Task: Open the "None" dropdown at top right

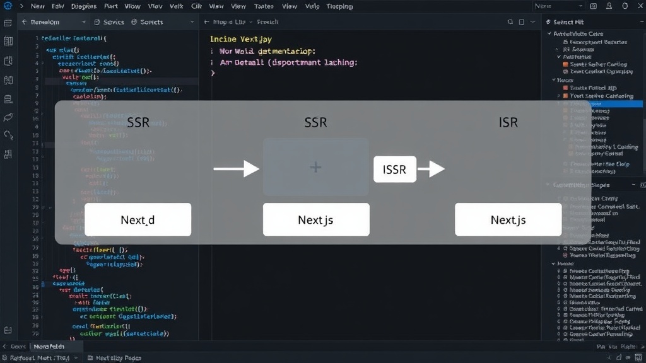Action: [558, 6]
